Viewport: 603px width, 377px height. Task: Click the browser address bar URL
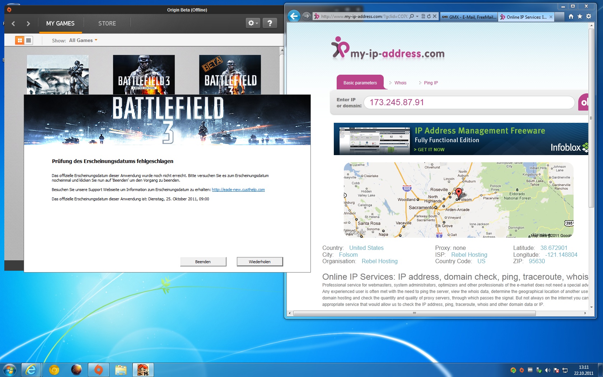tap(364, 16)
